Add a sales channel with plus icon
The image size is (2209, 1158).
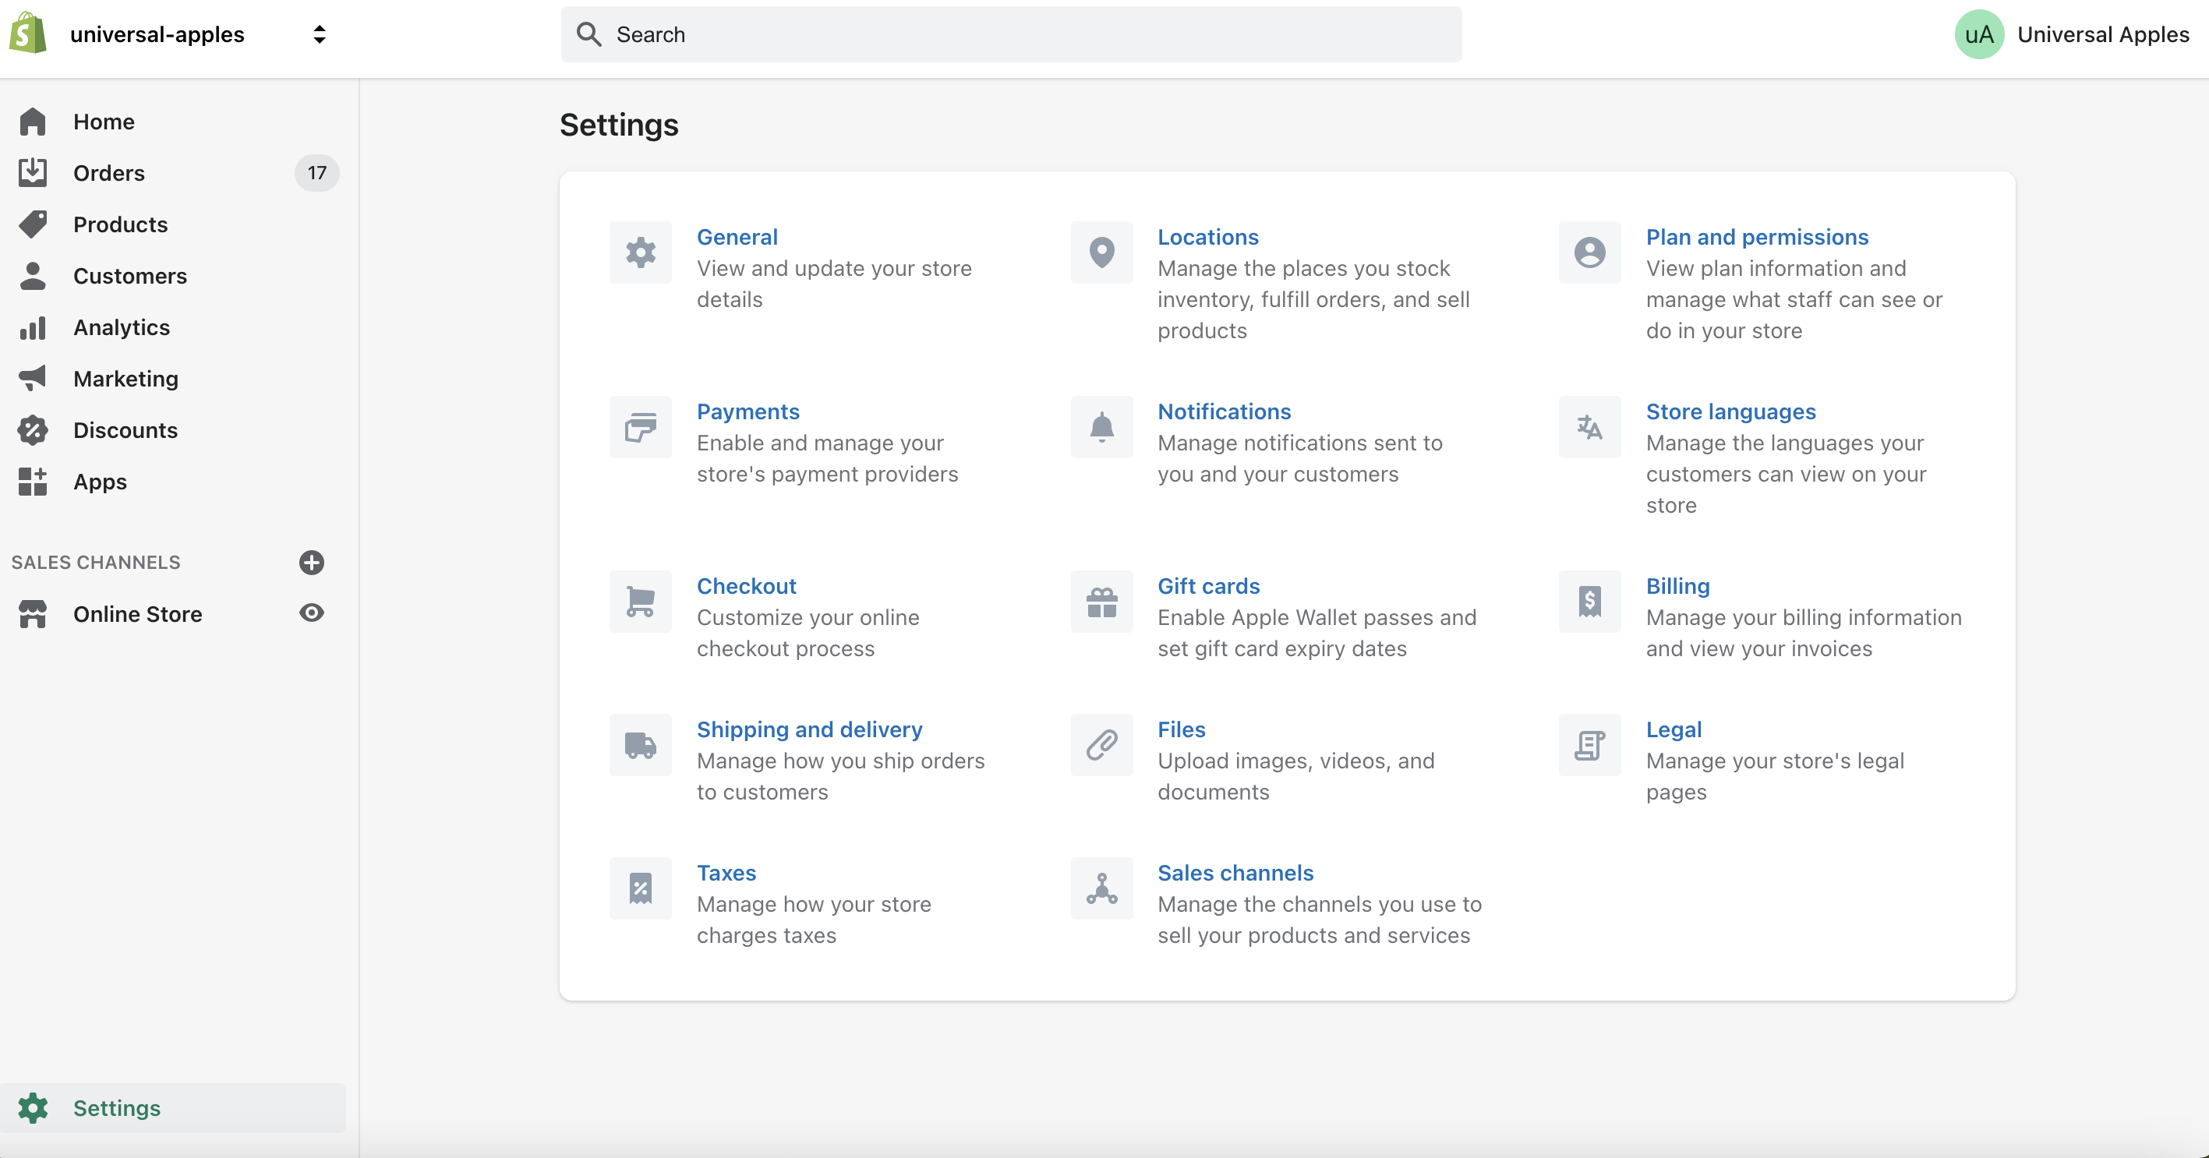coord(311,563)
